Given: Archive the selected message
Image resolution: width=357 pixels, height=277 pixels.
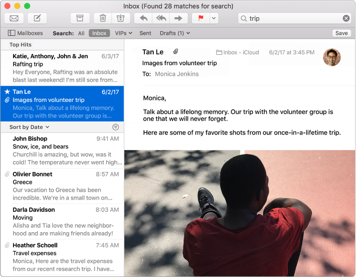Looking at the screenshot, I should [x=80, y=18].
